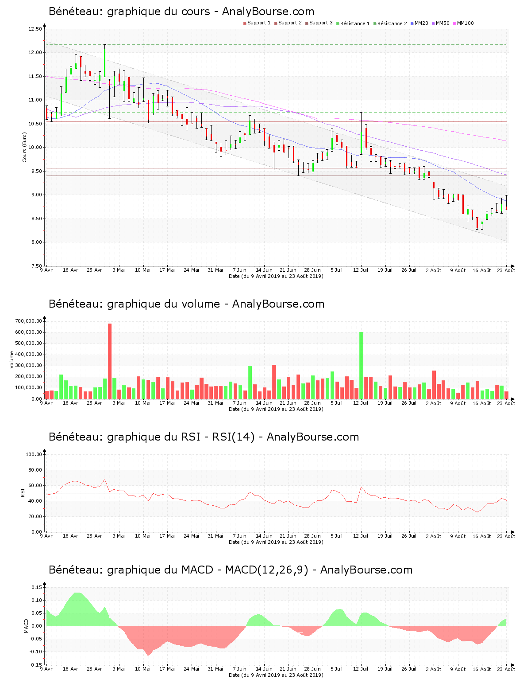The height and width of the screenshot is (687, 531).
Task: Select the 'Support 3' legend label
Action: pyautogui.click(x=321, y=23)
